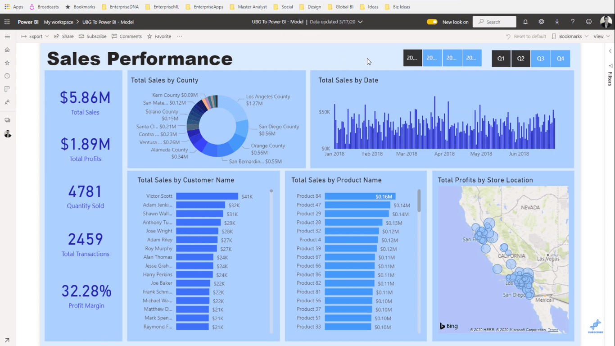Open the Biz Ideas bookmark folder

point(398,7)
